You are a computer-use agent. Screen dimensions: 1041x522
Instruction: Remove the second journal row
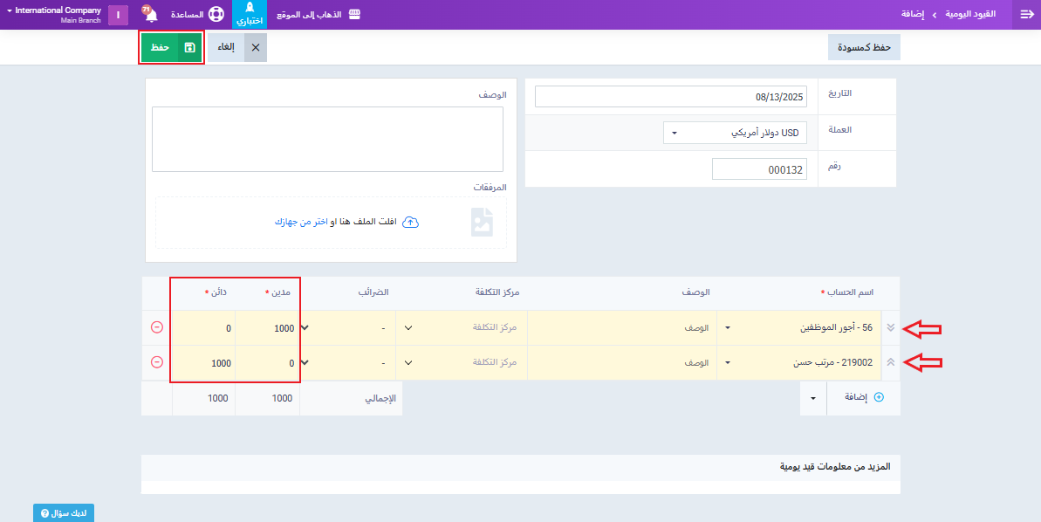pyautogui.click(x=157, y=362)
